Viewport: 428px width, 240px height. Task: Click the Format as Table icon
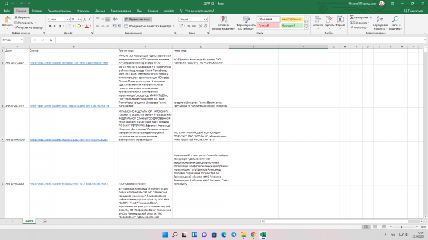(x=246, y=20)
